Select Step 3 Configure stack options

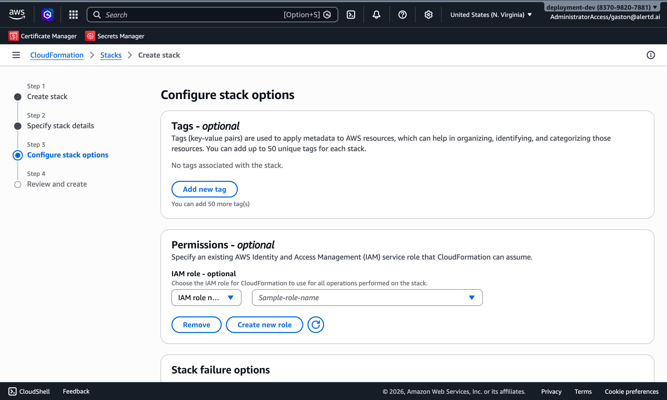(68, 155)
